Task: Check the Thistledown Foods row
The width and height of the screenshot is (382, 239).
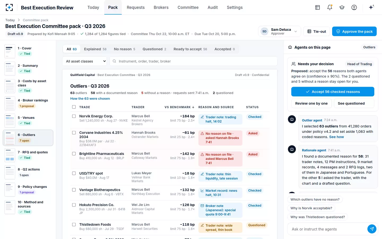Action: click(x=74, y=224)
